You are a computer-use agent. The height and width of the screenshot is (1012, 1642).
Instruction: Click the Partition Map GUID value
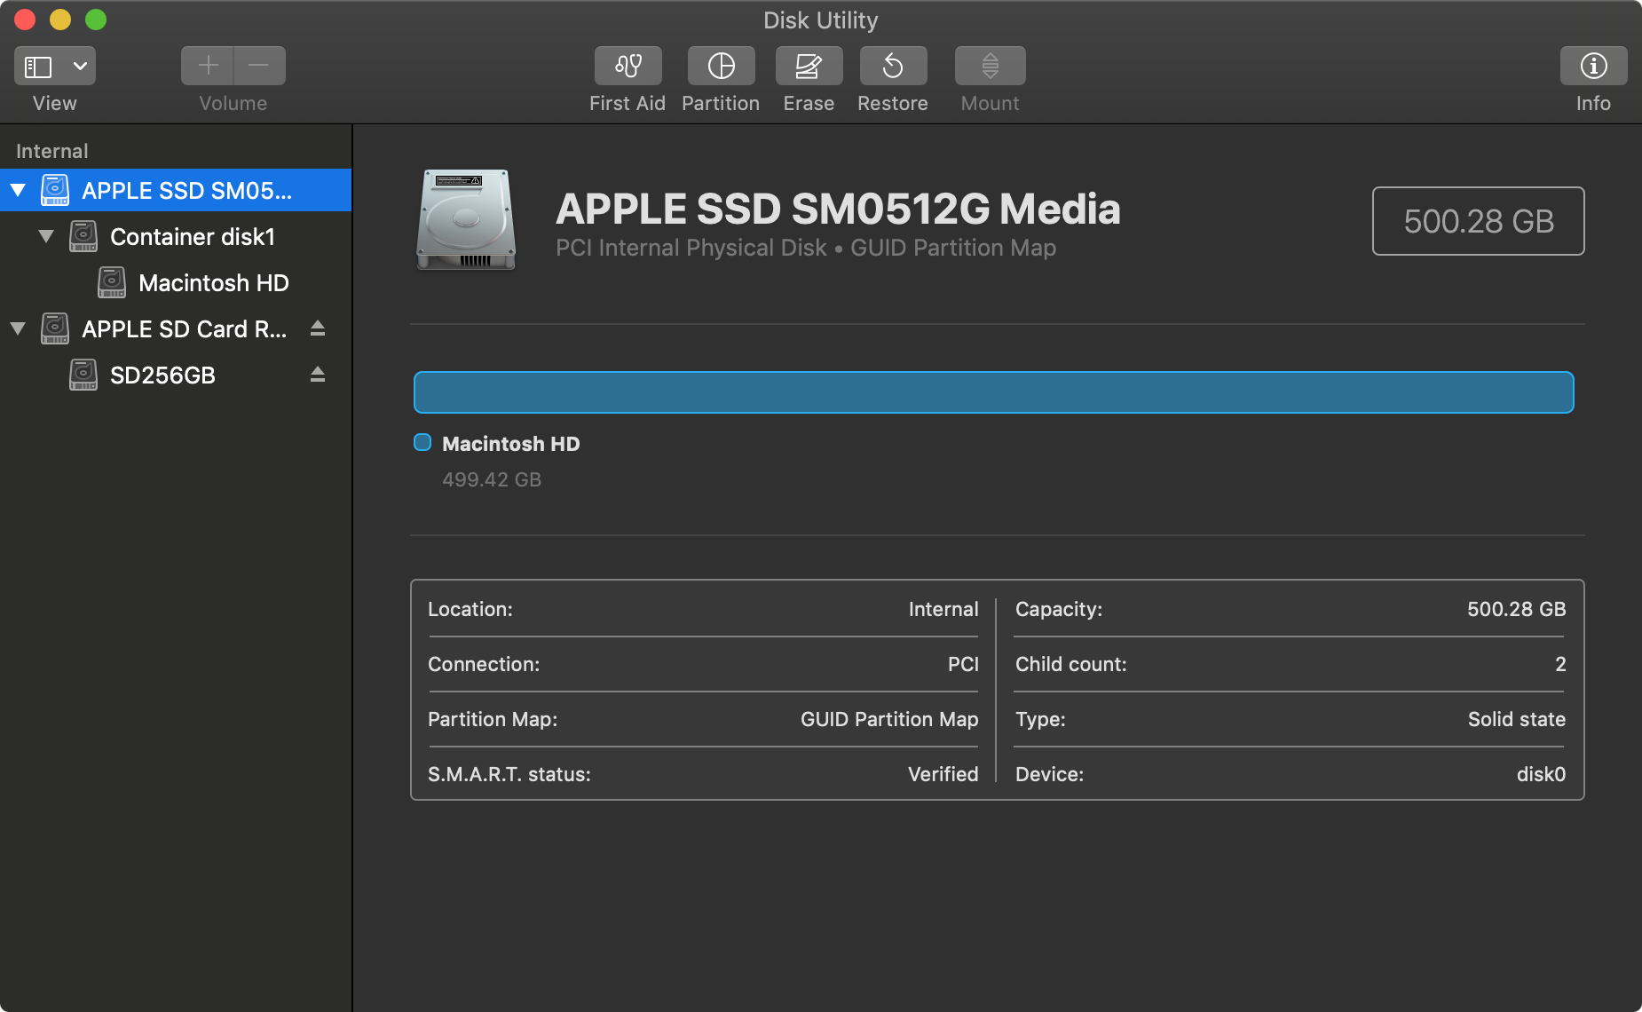889,719
